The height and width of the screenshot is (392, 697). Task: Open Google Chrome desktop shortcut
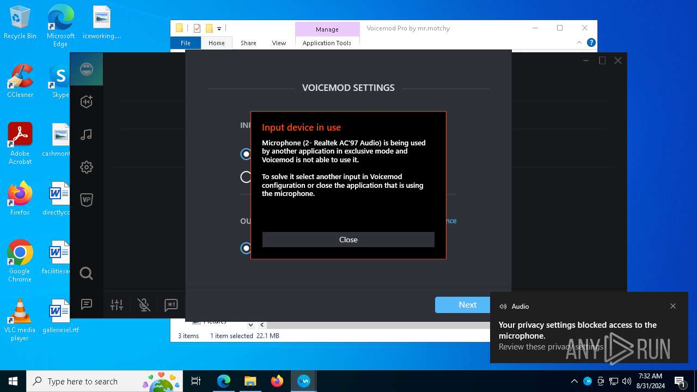coord(20,261)
